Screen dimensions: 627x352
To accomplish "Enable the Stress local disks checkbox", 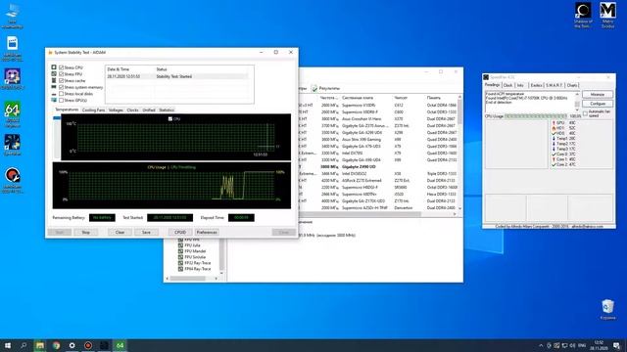I will tap(61, 94).
